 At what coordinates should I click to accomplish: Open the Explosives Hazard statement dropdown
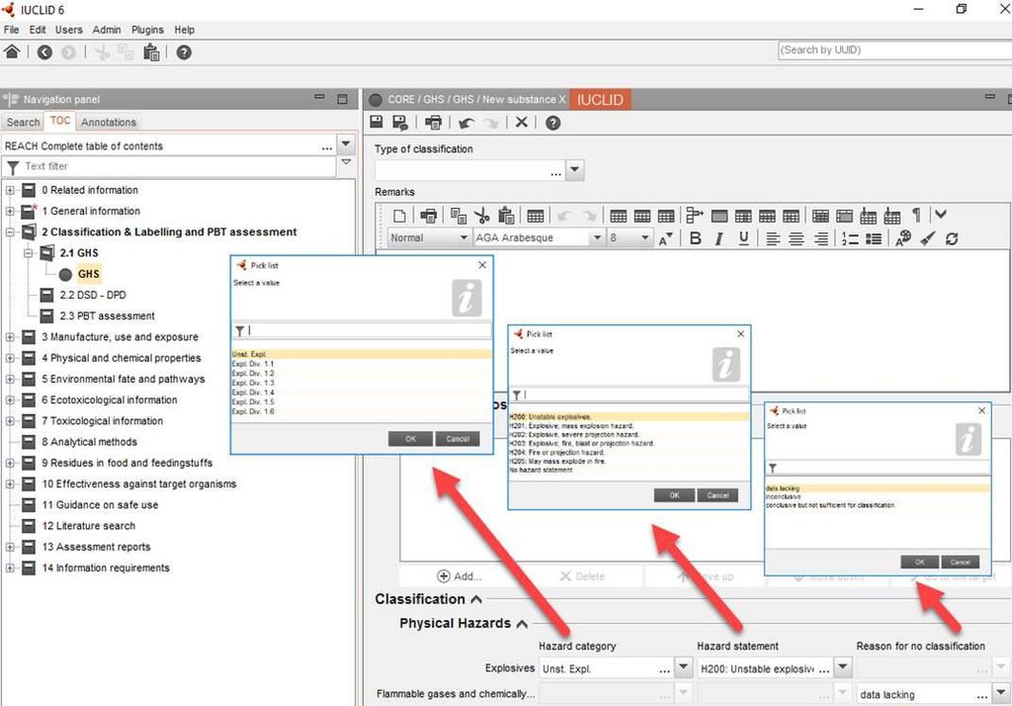coord(842,667)
